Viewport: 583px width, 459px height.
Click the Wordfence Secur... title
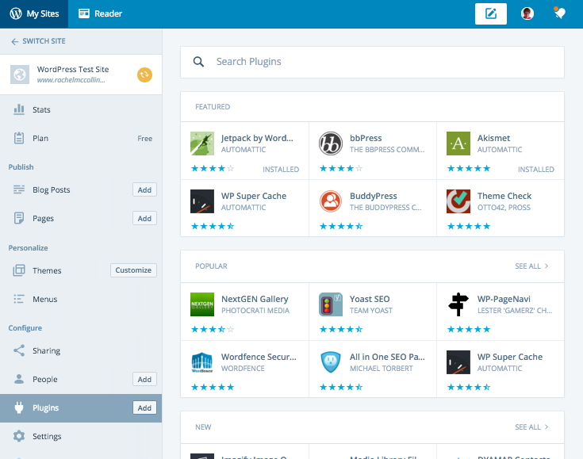[259, 357]
